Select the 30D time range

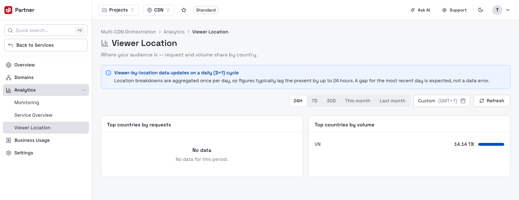tap(331, 101)
